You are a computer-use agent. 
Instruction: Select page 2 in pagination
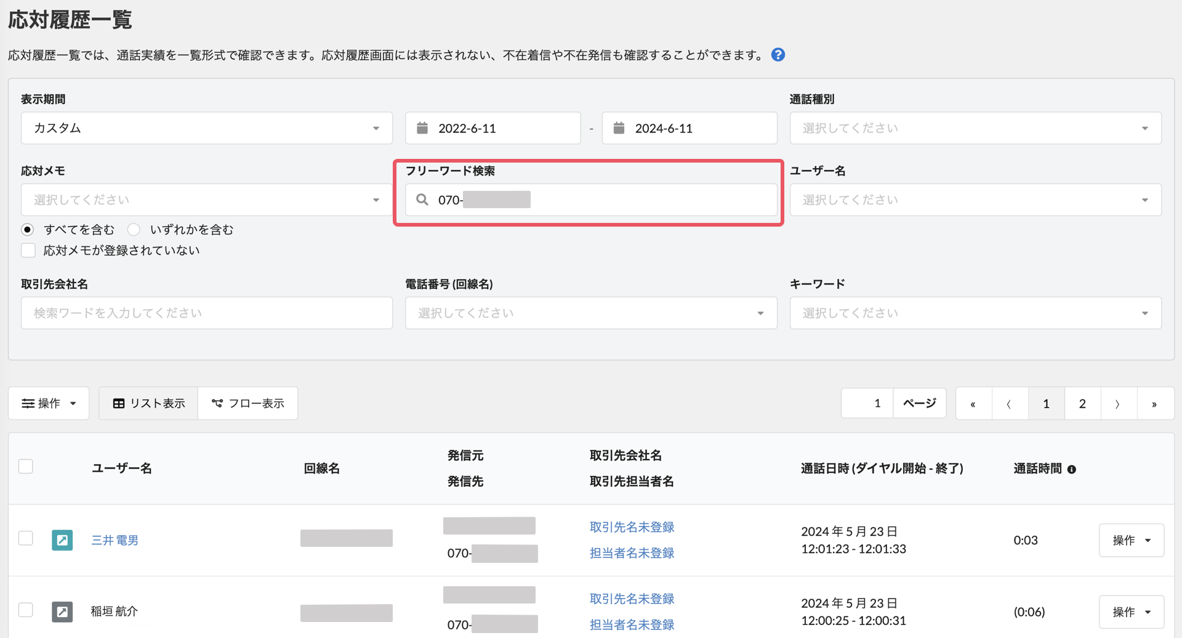tap(1082, 403)
